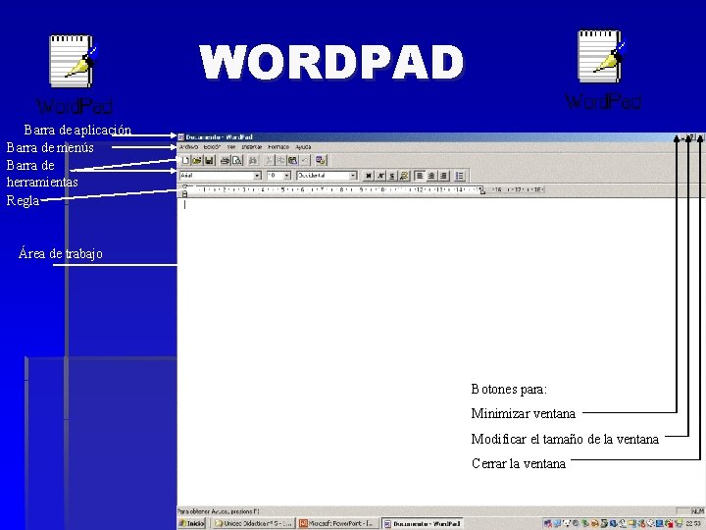This screenshot has height=530, width=706.
Task: Align text to the left
Action: pyautogui.click(x=420, y=176)
